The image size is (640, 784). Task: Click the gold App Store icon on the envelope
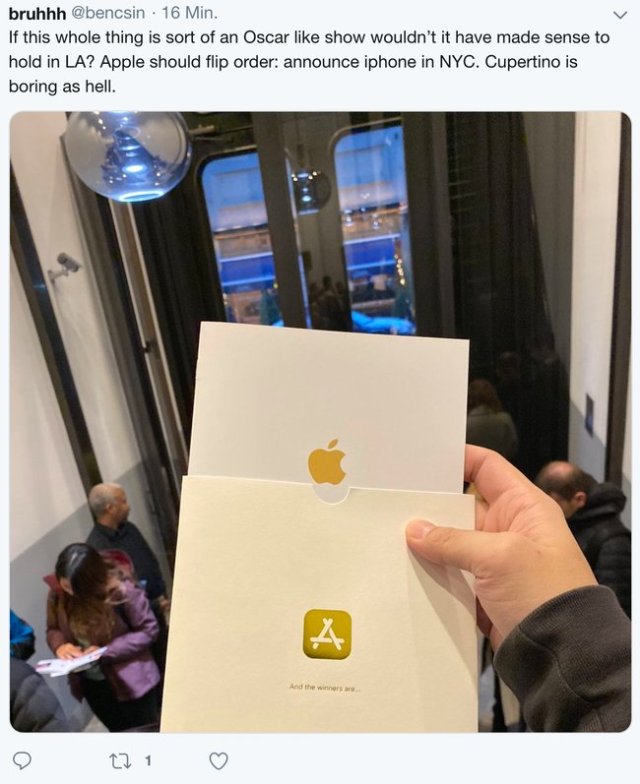point(327,634)
